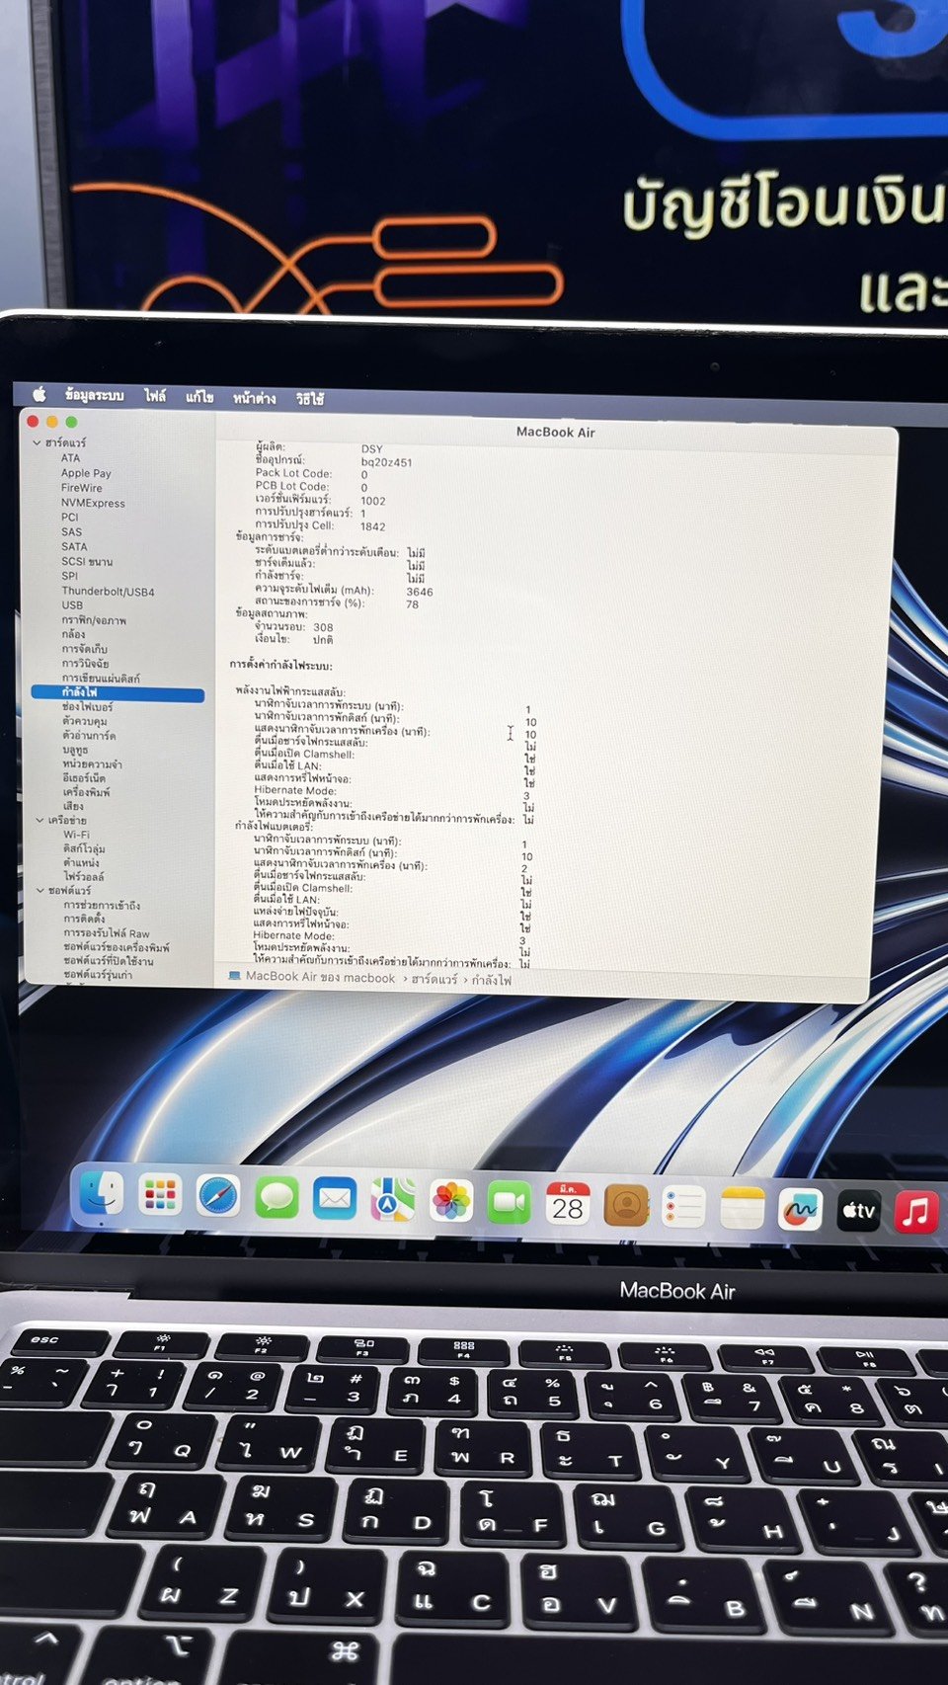Select Wi-Fi under the network section
The height and width of the screenshot is (1685, 948).
click(76, 835)
